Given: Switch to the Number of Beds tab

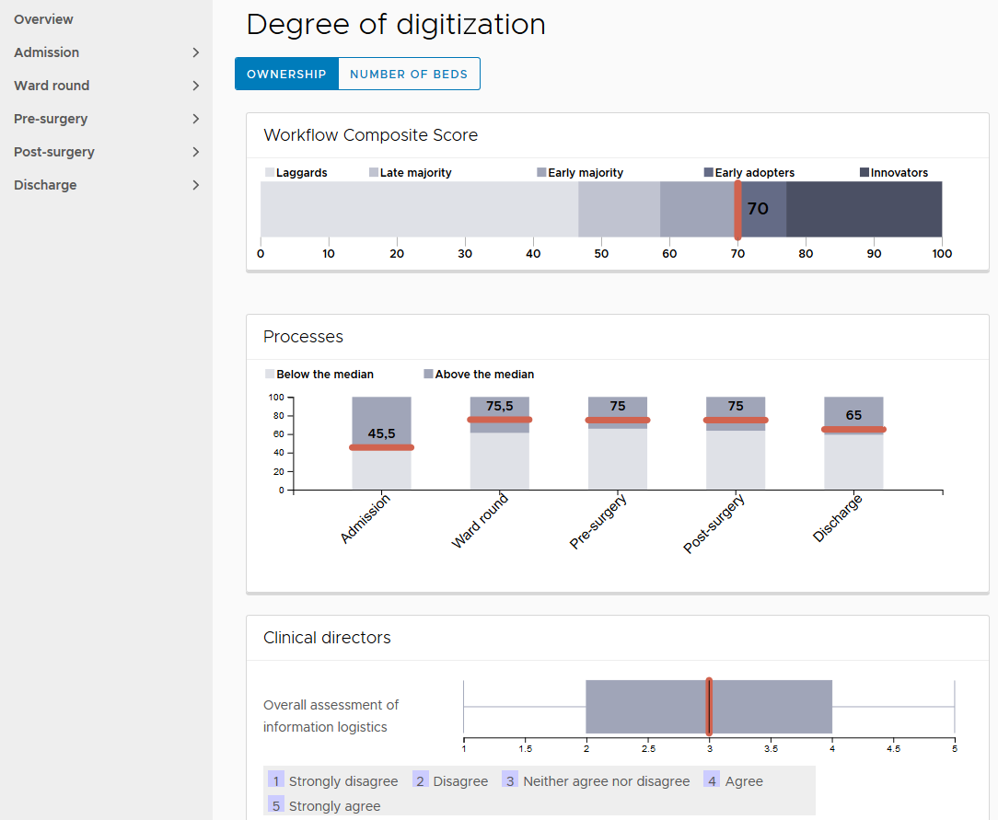Looking at the screenshot, I should click(x=409, y=75).
